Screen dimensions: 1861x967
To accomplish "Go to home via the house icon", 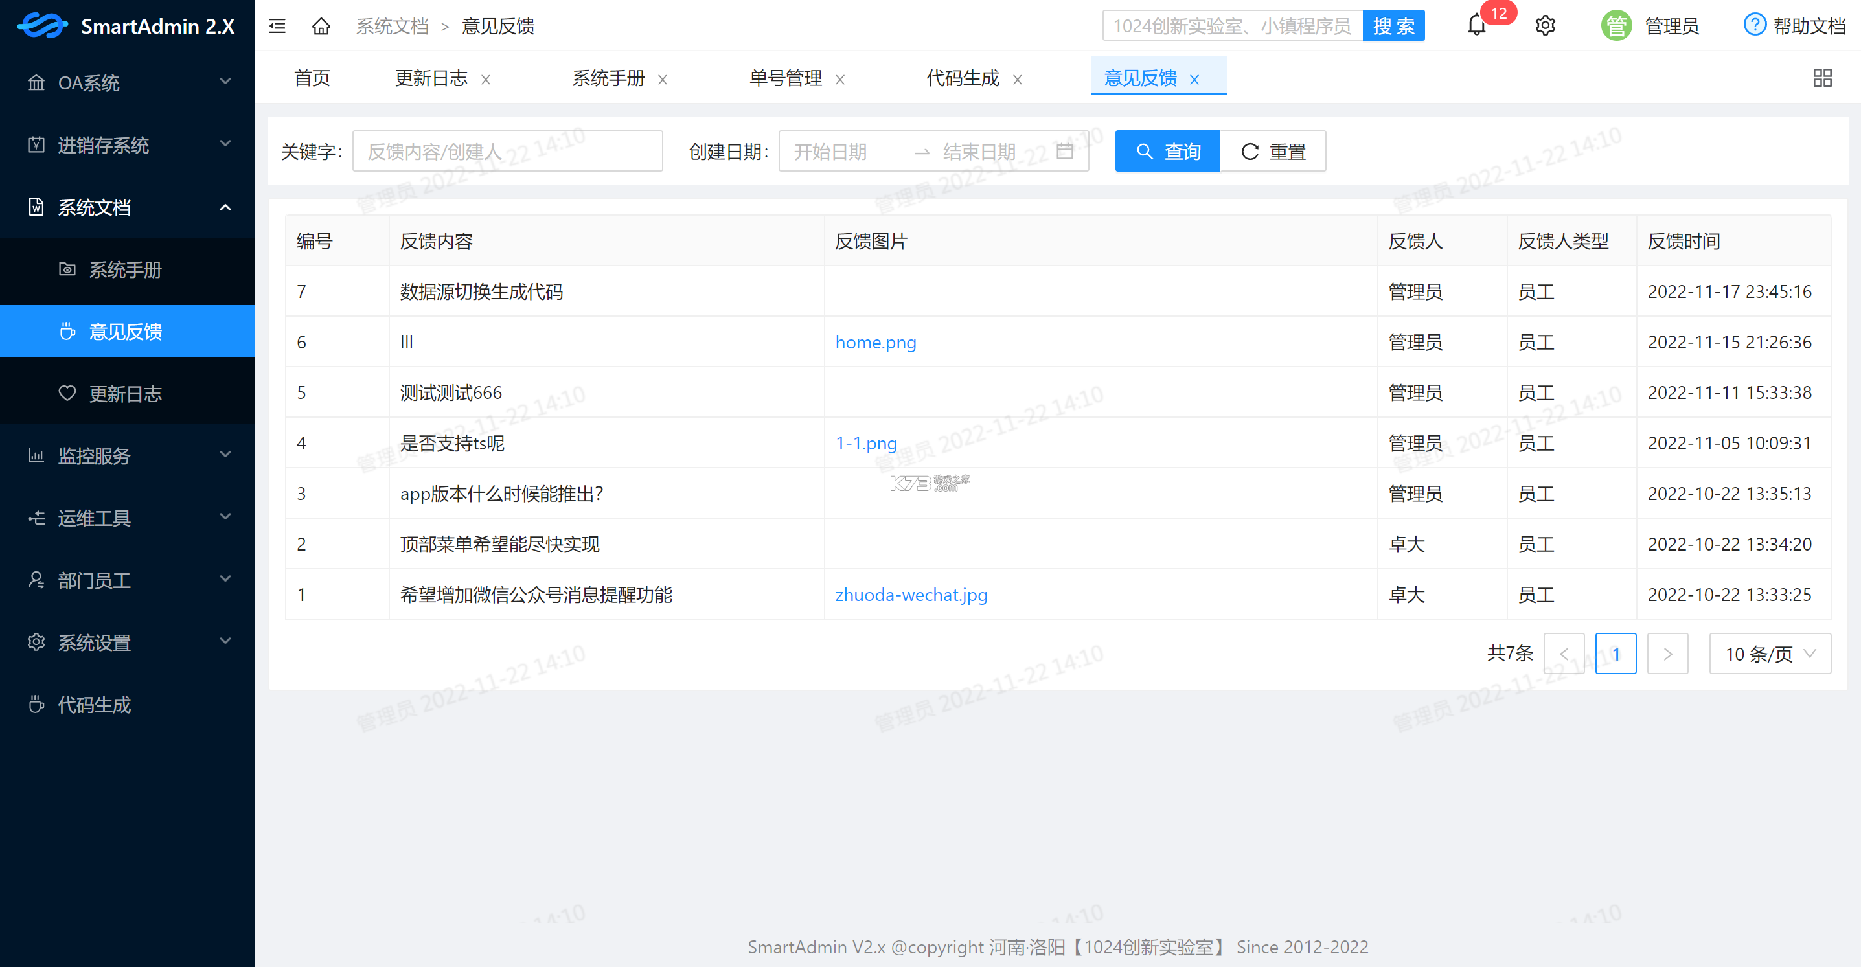I will coord(321,27).
